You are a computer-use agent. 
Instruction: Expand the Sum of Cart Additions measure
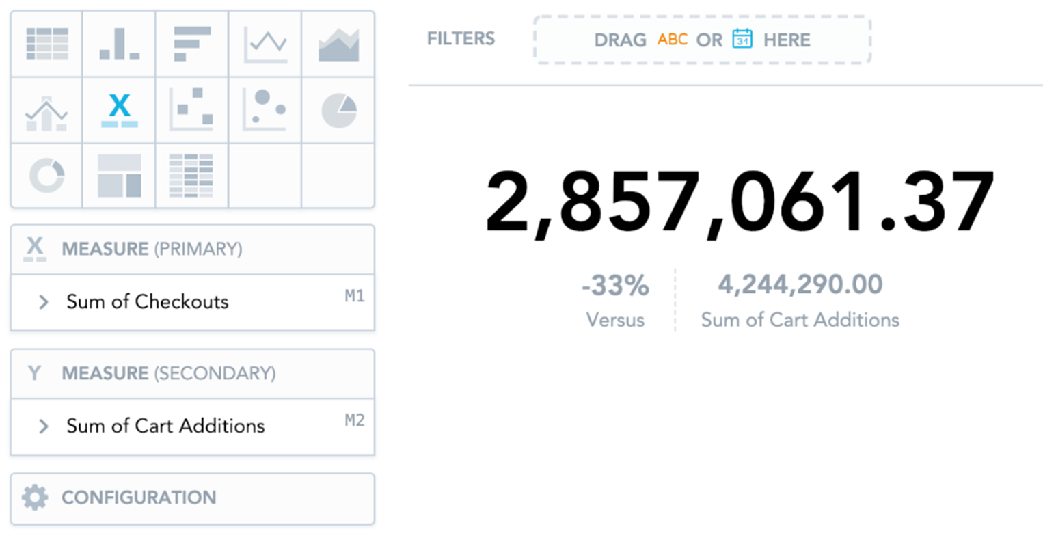click(x=44, y=426)
